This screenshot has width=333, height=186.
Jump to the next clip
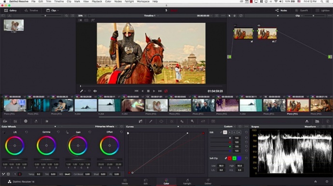160,91
